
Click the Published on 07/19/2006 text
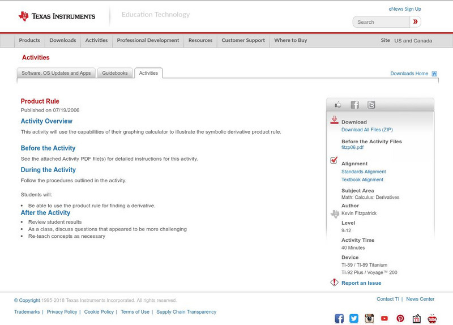[x=50, y=110]
